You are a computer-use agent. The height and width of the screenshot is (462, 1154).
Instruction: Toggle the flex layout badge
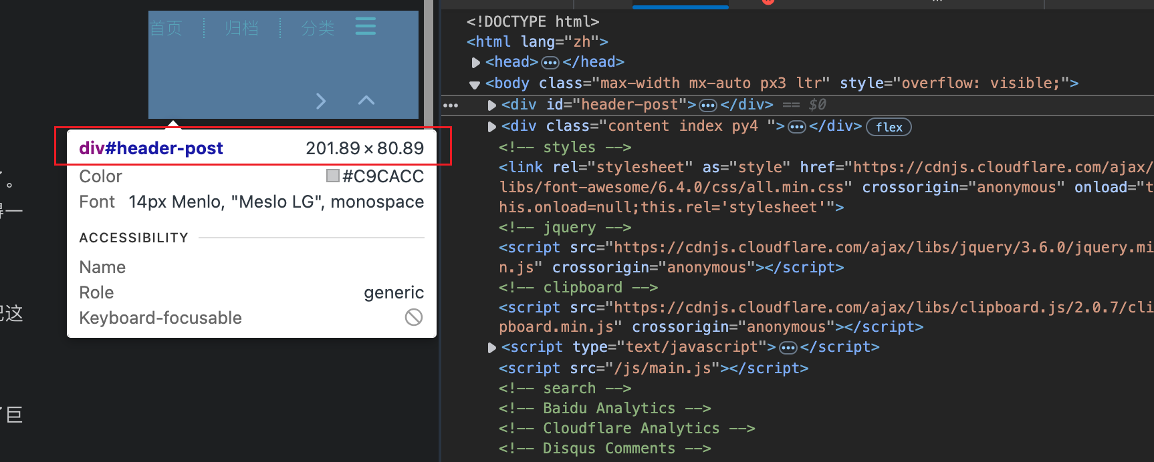coord(889,127)
